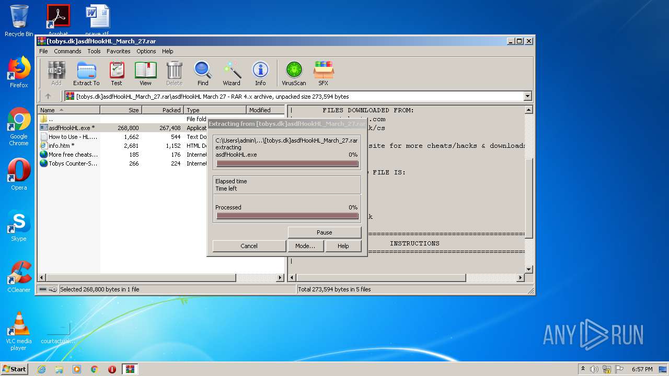Open the Favorites menu
Image resolution: width=669 pixels, height=376 pixels.
pos(119,51)
